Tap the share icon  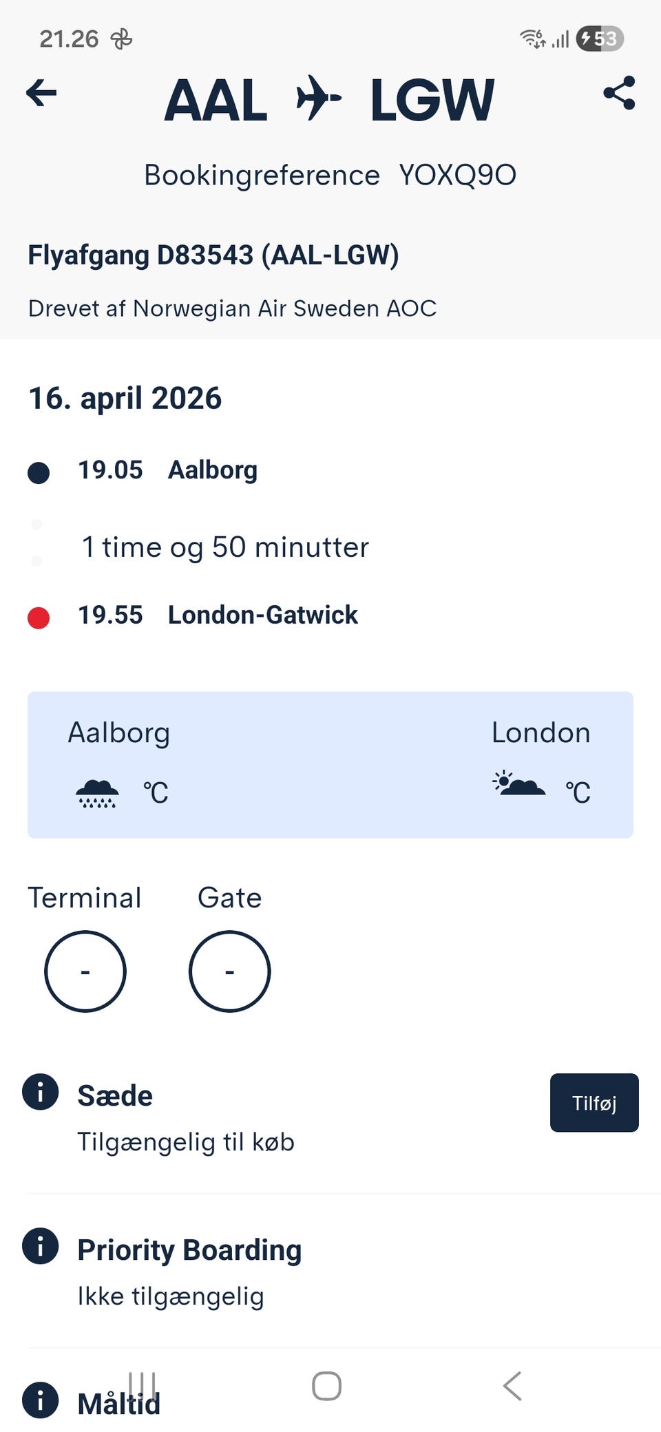pyautogui.click(x=619, y=93)
